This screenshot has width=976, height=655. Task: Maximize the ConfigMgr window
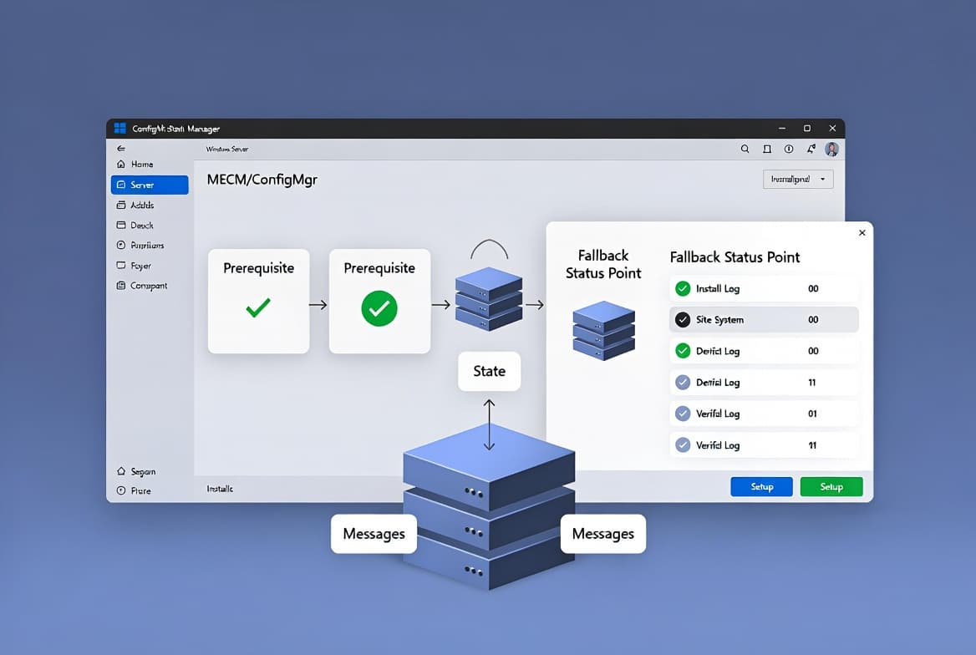click(807, 129)
